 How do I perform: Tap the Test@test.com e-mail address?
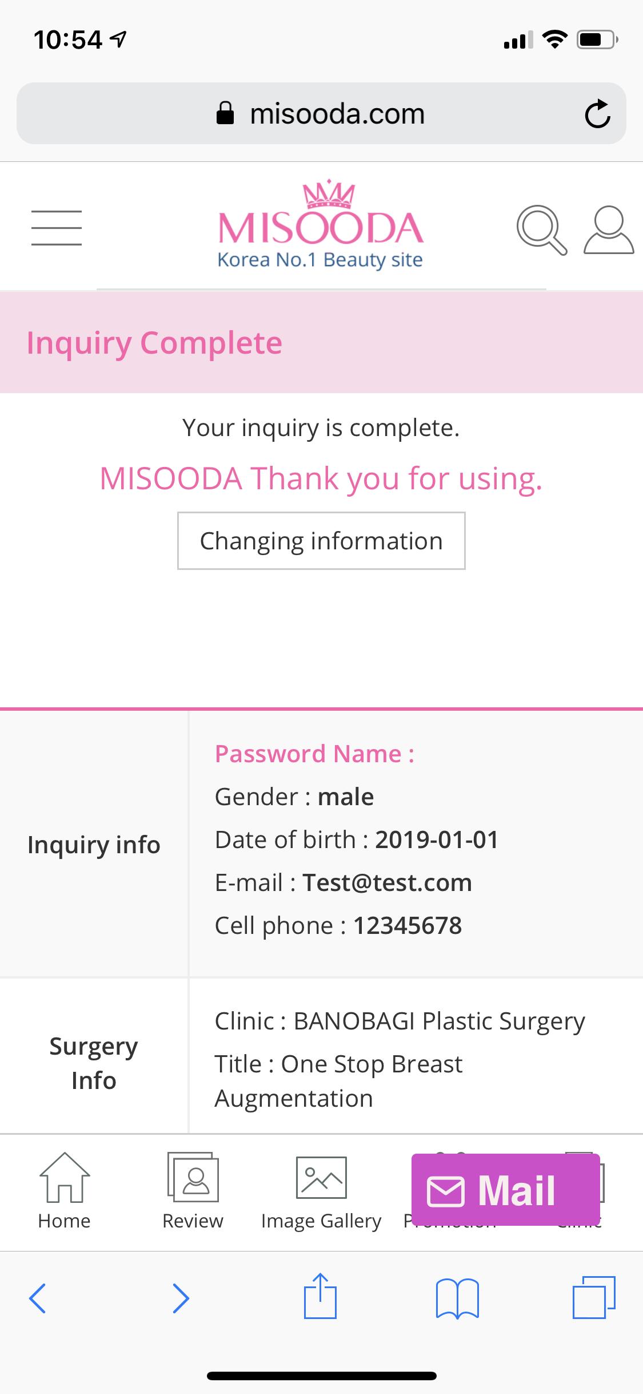388,882
